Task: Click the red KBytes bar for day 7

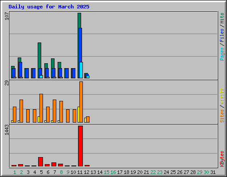Action: pos(54,165)
